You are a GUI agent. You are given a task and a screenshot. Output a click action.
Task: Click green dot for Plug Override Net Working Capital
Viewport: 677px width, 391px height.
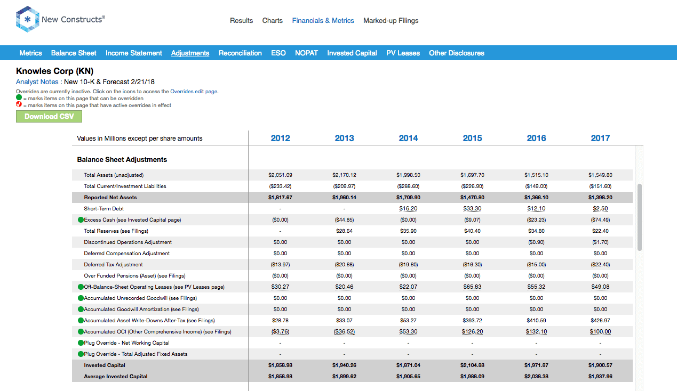(81, 343)
